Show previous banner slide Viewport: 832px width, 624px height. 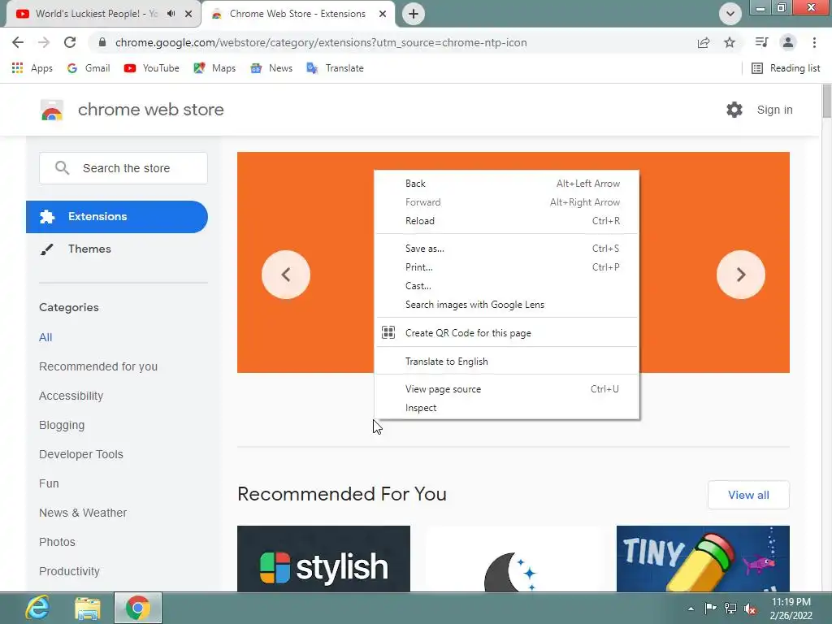click(x=285, y=275)
